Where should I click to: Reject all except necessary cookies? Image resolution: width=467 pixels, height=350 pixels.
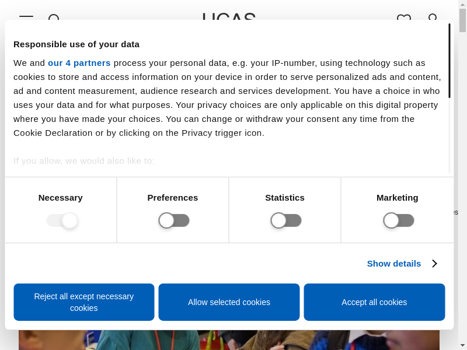[x=84, y=302]
